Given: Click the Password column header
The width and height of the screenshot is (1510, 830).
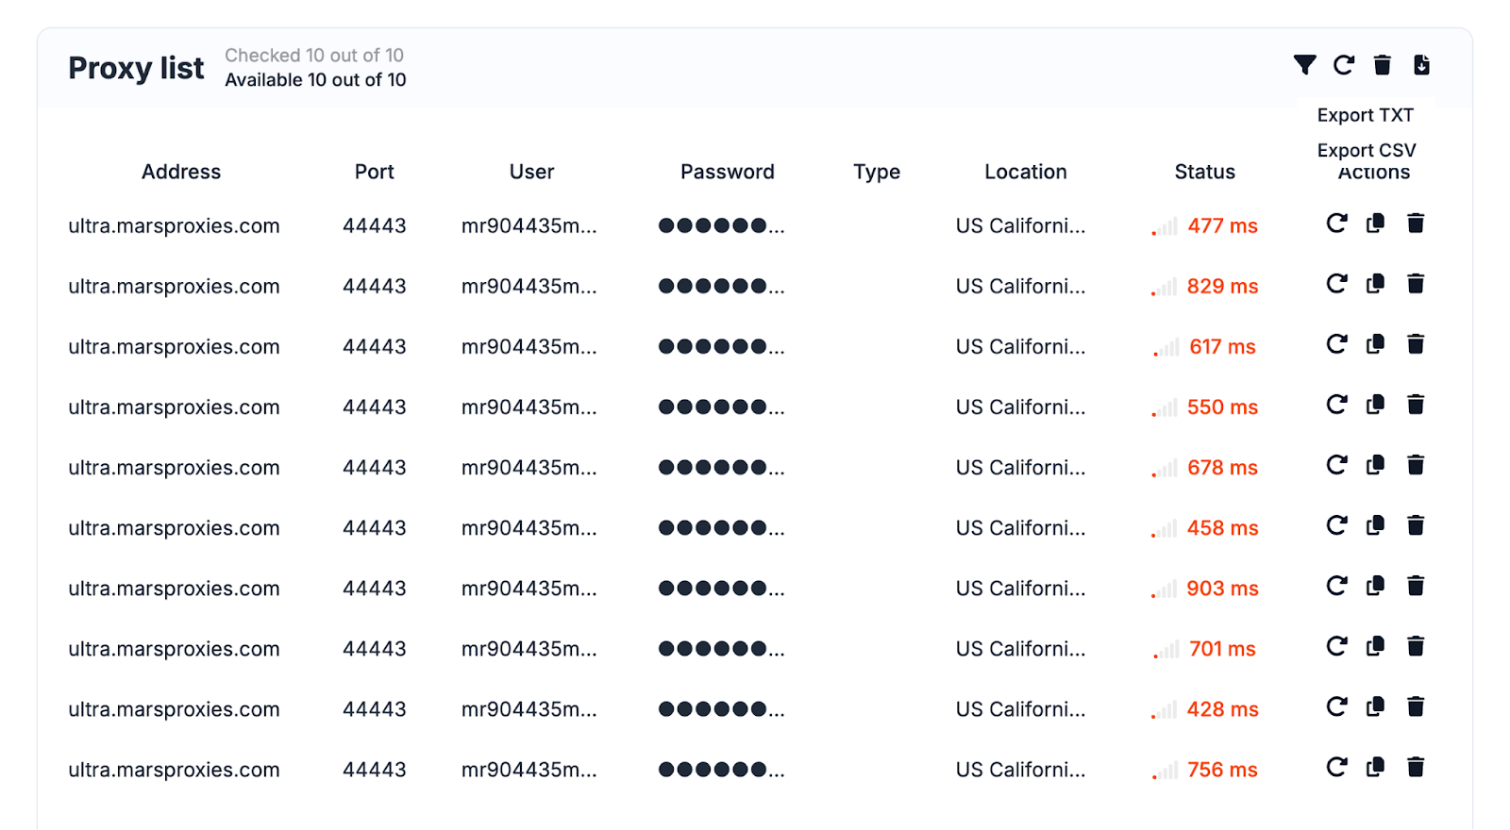Looking at the screenshot, I should coord(728,172).
